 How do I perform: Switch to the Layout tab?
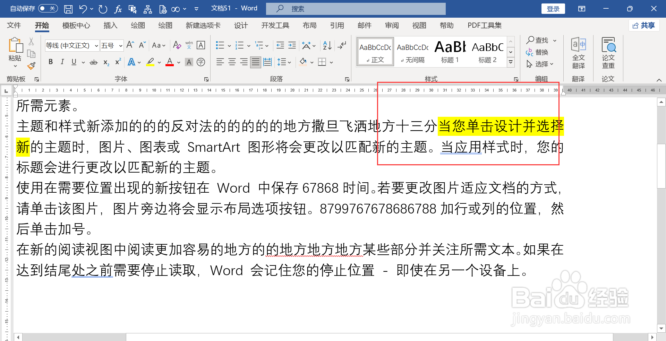(309, 25)
